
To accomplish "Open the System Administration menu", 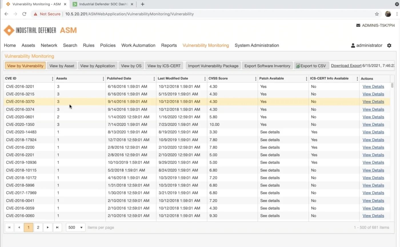I will (257, 45).
